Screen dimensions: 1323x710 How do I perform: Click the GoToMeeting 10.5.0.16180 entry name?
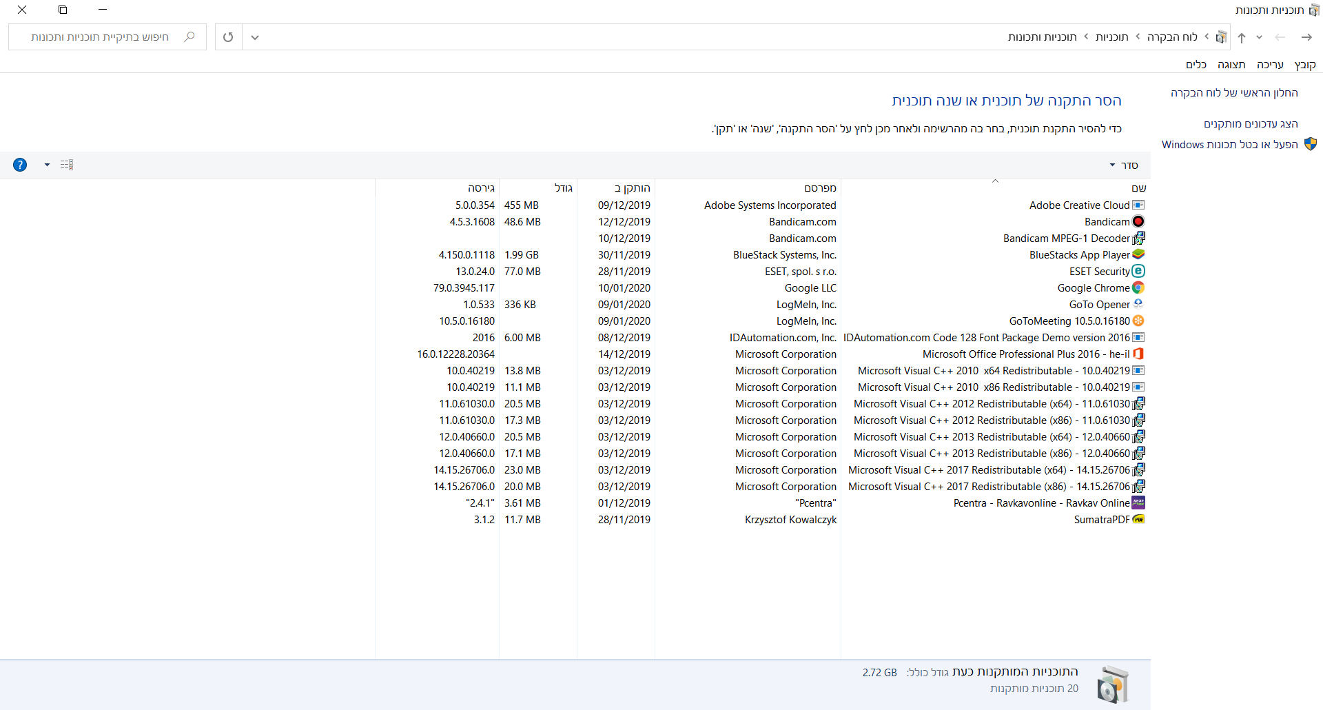[x=1069, y=321]
